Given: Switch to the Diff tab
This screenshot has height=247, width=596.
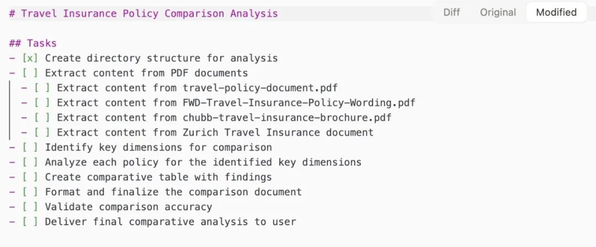Looking at the screenshot, I should tap(451, 12).
